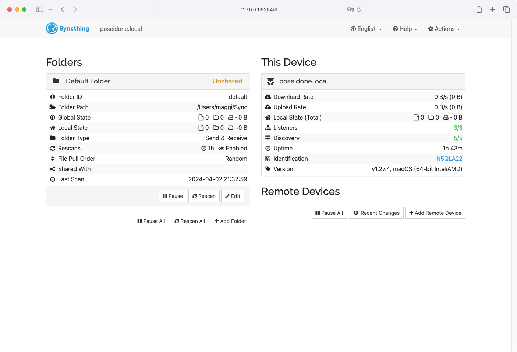The width and height of the screenshot is (517, 352).
Task: Open the English language dropdown
Action: [366, 29]
